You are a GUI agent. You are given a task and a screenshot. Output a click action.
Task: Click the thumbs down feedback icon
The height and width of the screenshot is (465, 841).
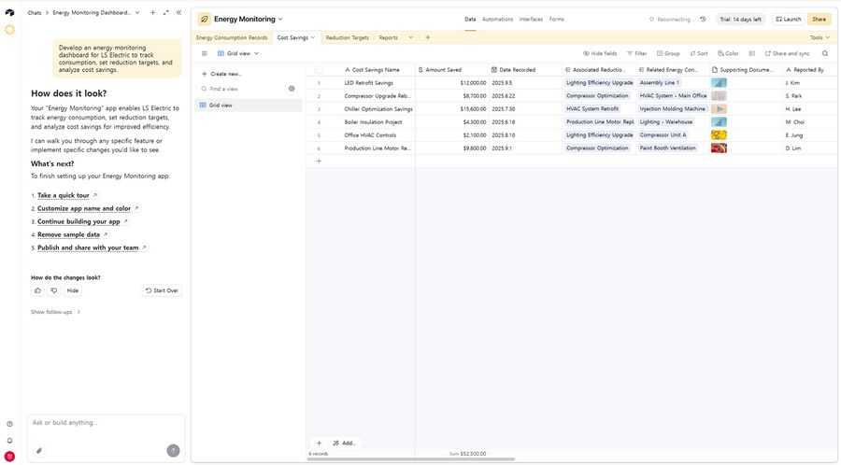coord(53,290)
